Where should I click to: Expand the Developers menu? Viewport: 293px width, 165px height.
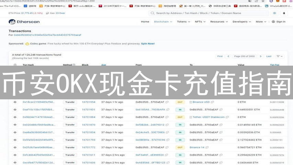(x=242, y=22)
